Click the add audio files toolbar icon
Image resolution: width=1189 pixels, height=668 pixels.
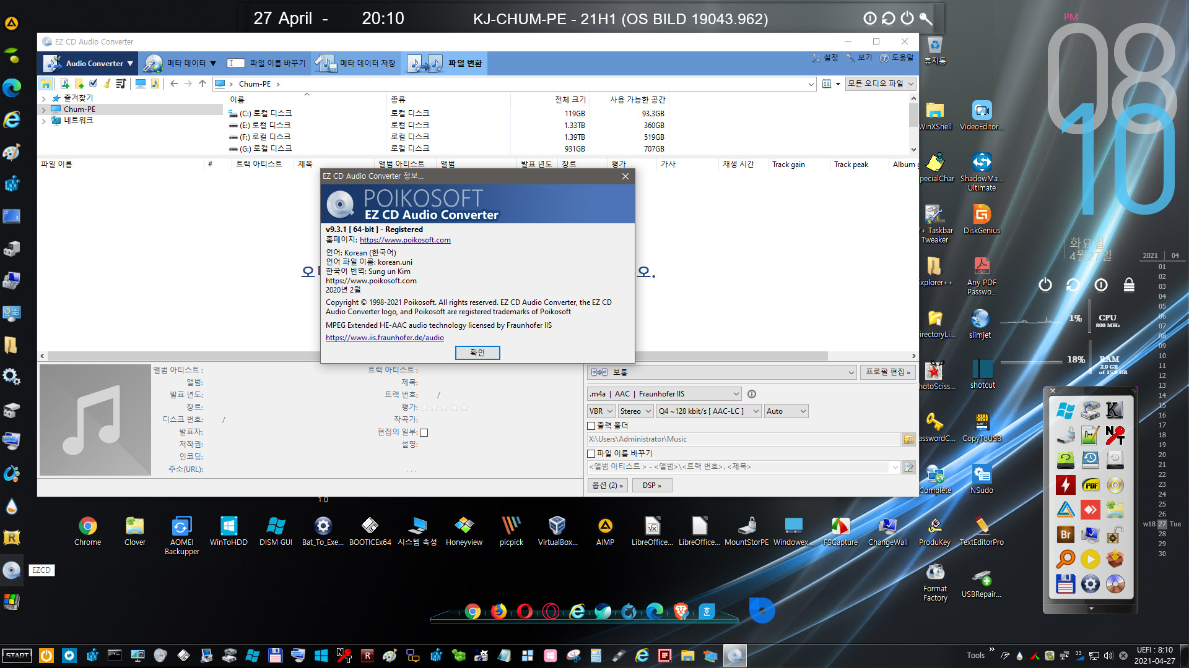point(64,83)
